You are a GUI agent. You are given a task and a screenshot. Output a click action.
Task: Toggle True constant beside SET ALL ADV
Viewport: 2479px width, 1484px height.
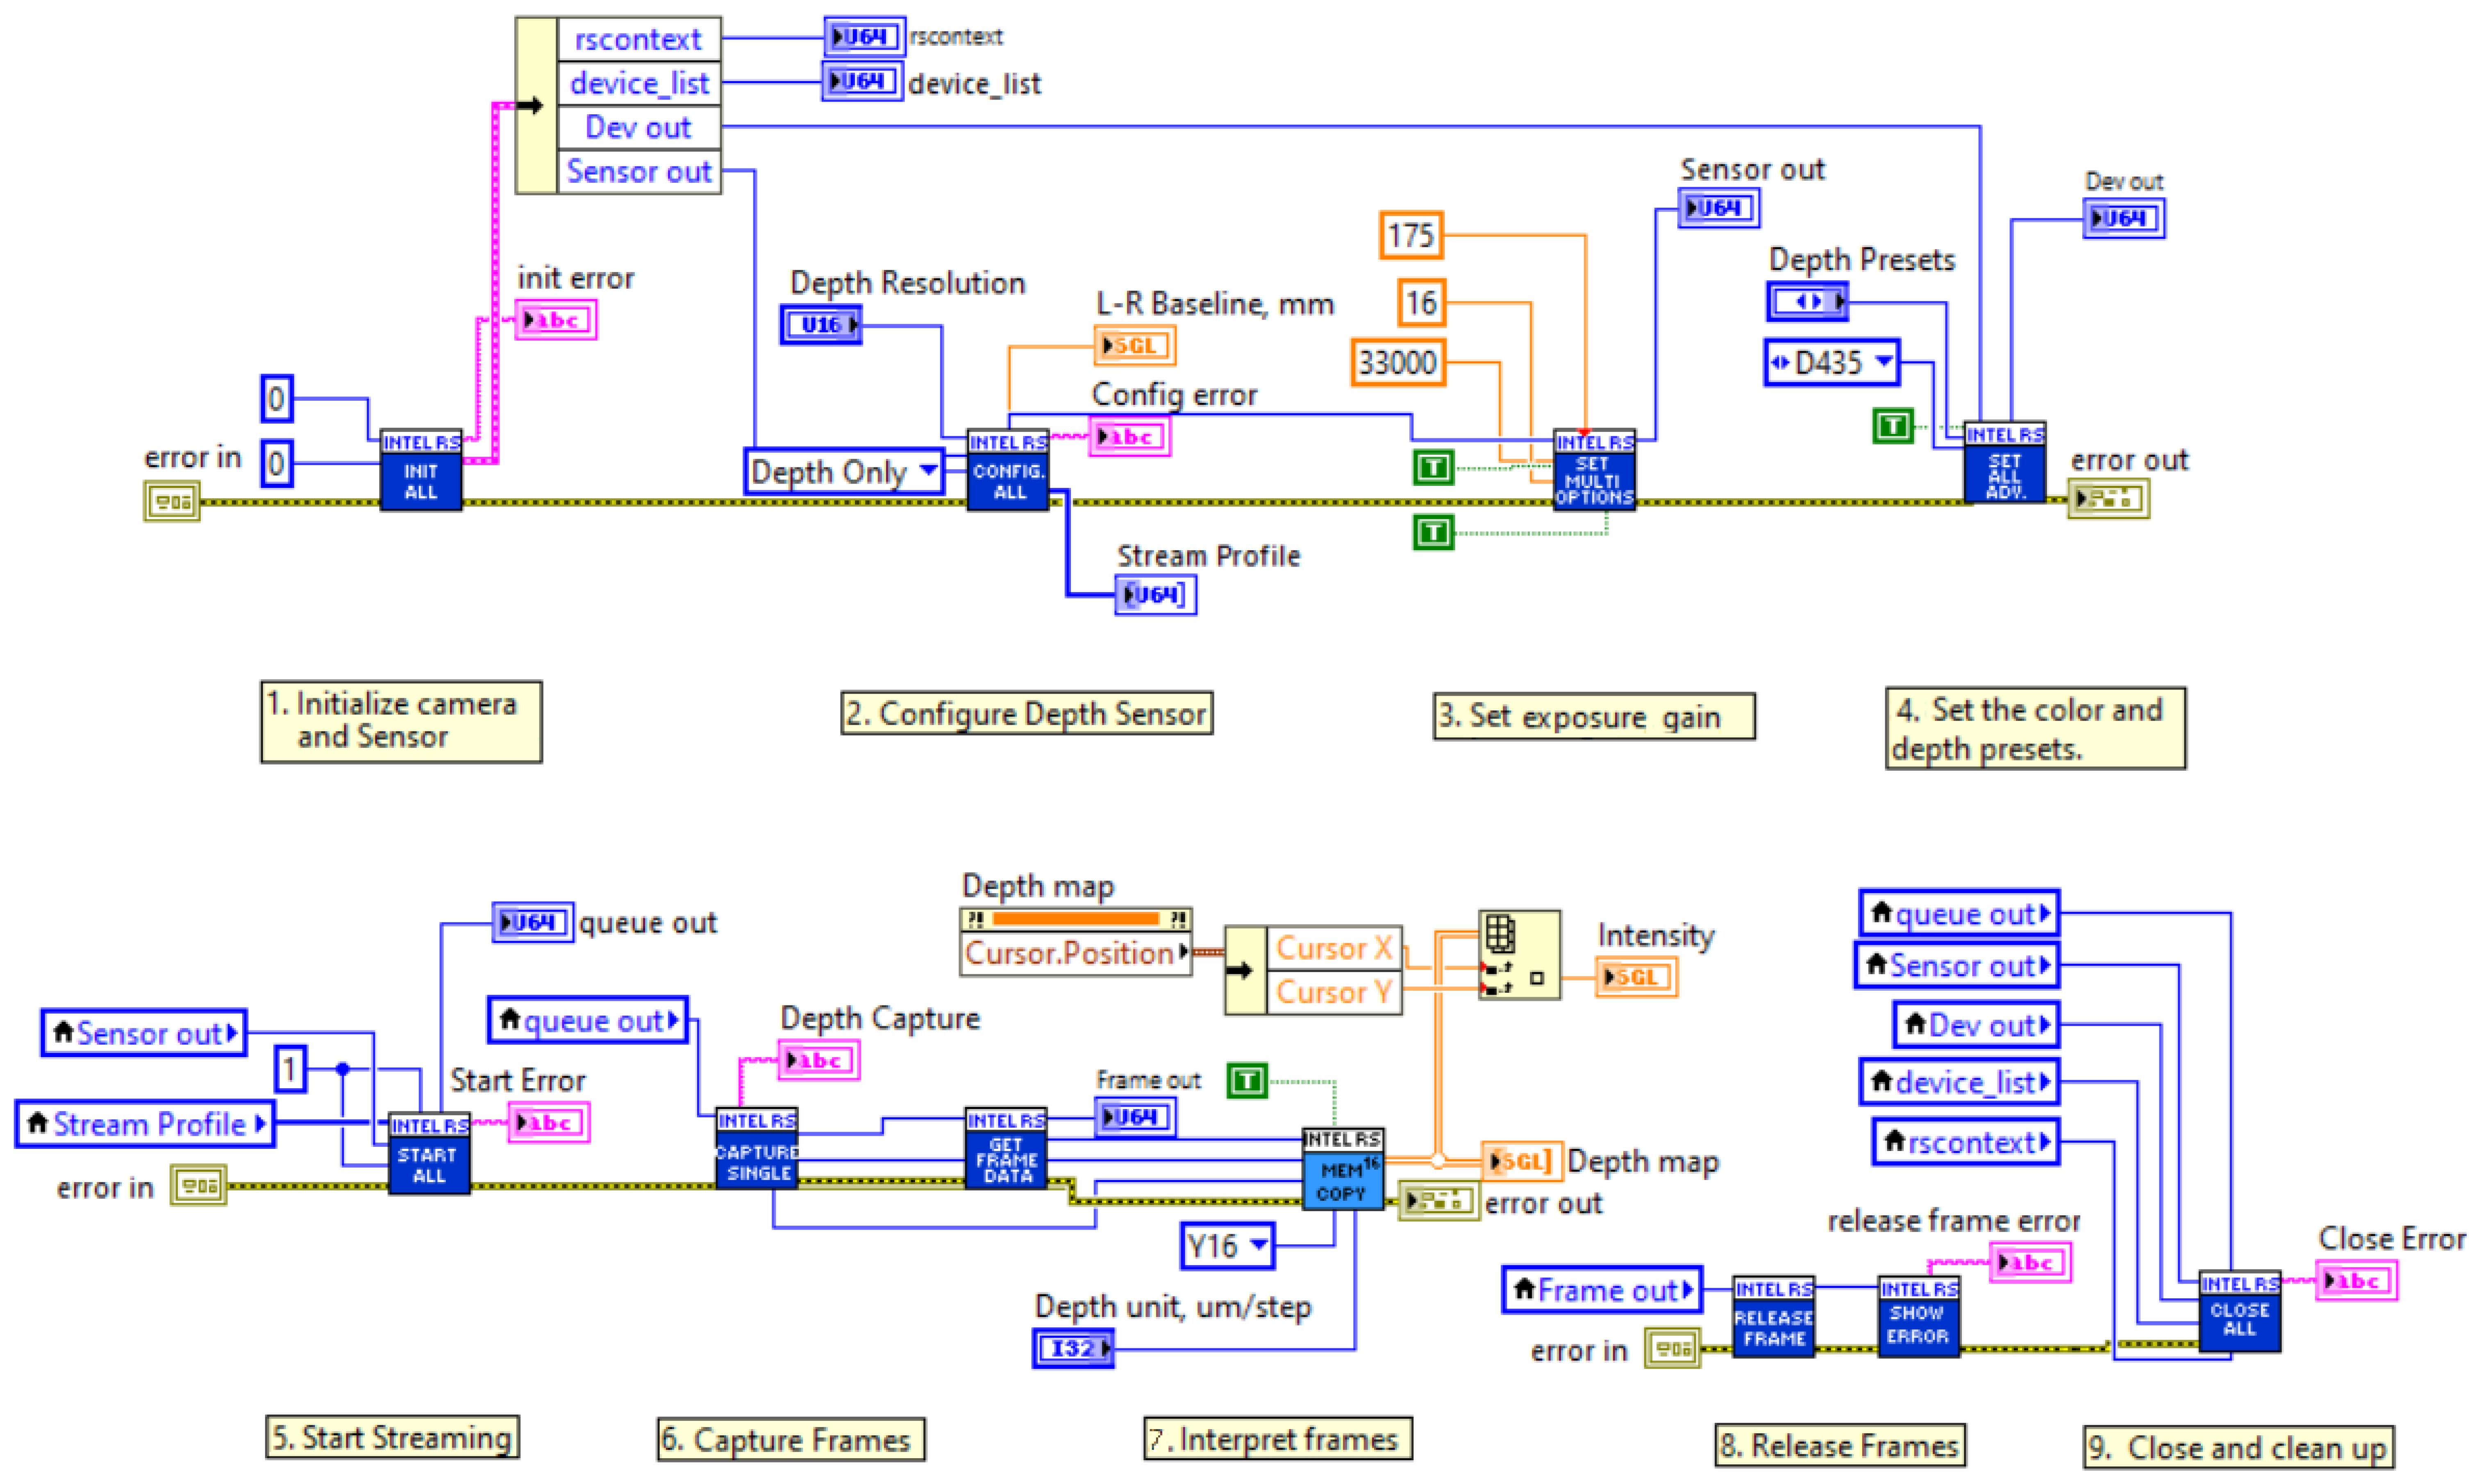1892,426
